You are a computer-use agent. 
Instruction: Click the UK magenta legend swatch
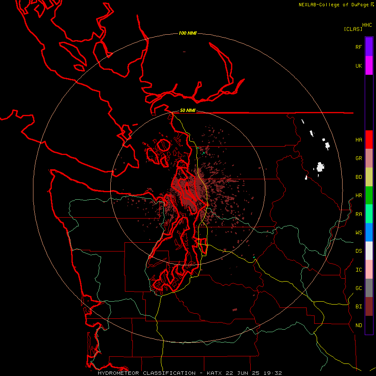click(x=369, y=66)
